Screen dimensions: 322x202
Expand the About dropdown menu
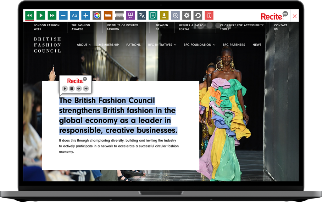(84, 45)
